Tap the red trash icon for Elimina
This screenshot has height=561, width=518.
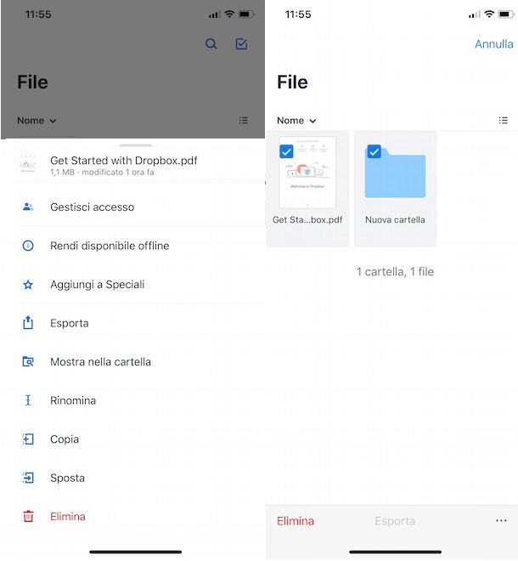click(x=28, y=516)
